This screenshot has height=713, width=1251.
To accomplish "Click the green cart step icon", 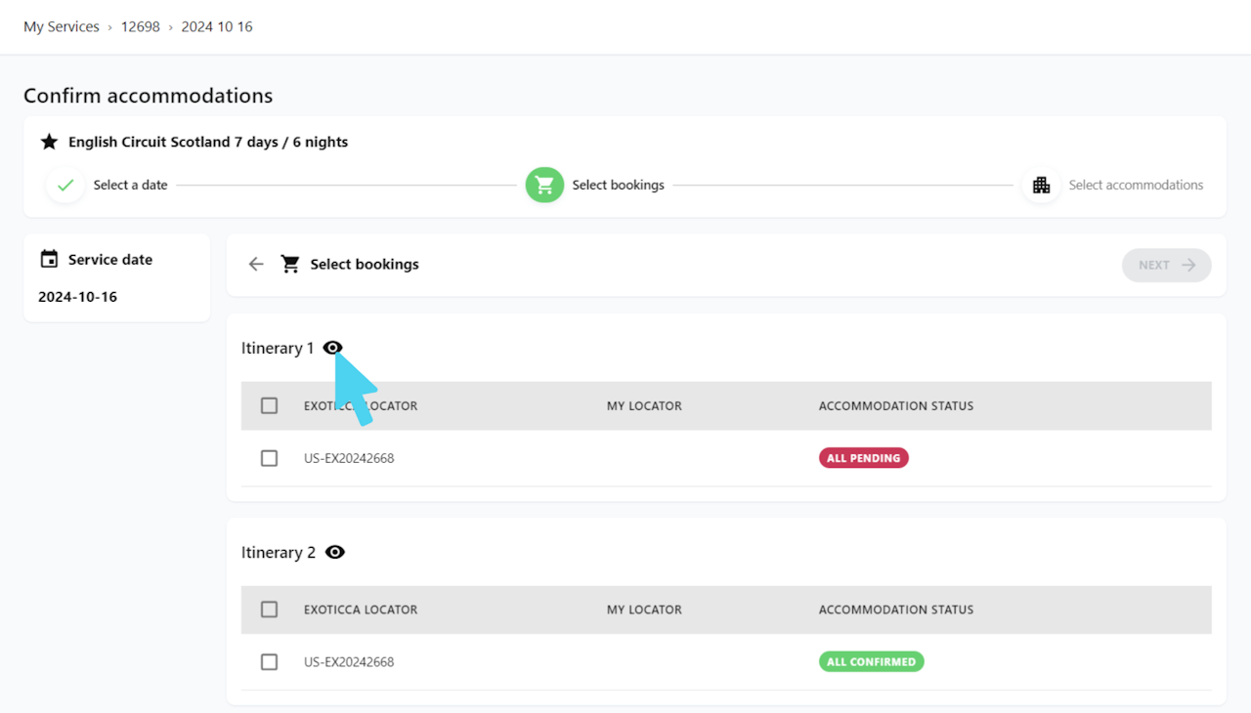I will click(545, 185).
